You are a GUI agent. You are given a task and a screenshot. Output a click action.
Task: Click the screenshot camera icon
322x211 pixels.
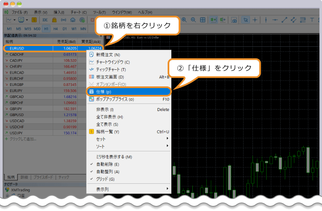pyautogui.click(x=234, y=20)
